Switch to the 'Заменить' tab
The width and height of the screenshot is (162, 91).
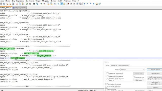(x=114, y=65)
